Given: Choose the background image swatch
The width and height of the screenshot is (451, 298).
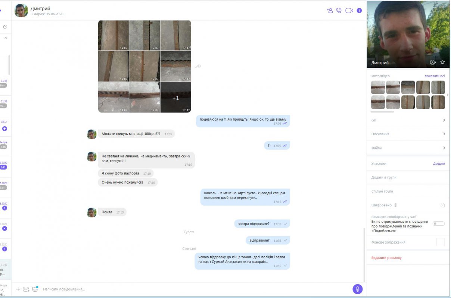Looking at the screenshot, I should point(441,242).
